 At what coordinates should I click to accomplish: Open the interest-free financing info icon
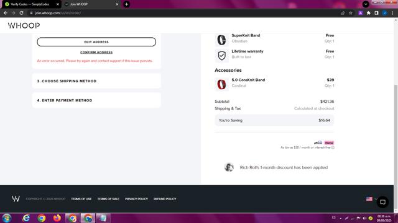pyautogui.click(x=333, y=147)
